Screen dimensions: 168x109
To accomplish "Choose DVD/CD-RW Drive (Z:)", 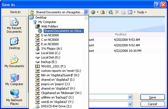I will (56, 106).
